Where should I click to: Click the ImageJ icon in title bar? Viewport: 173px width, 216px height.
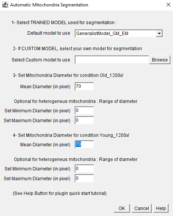click(x=5, y=5)
